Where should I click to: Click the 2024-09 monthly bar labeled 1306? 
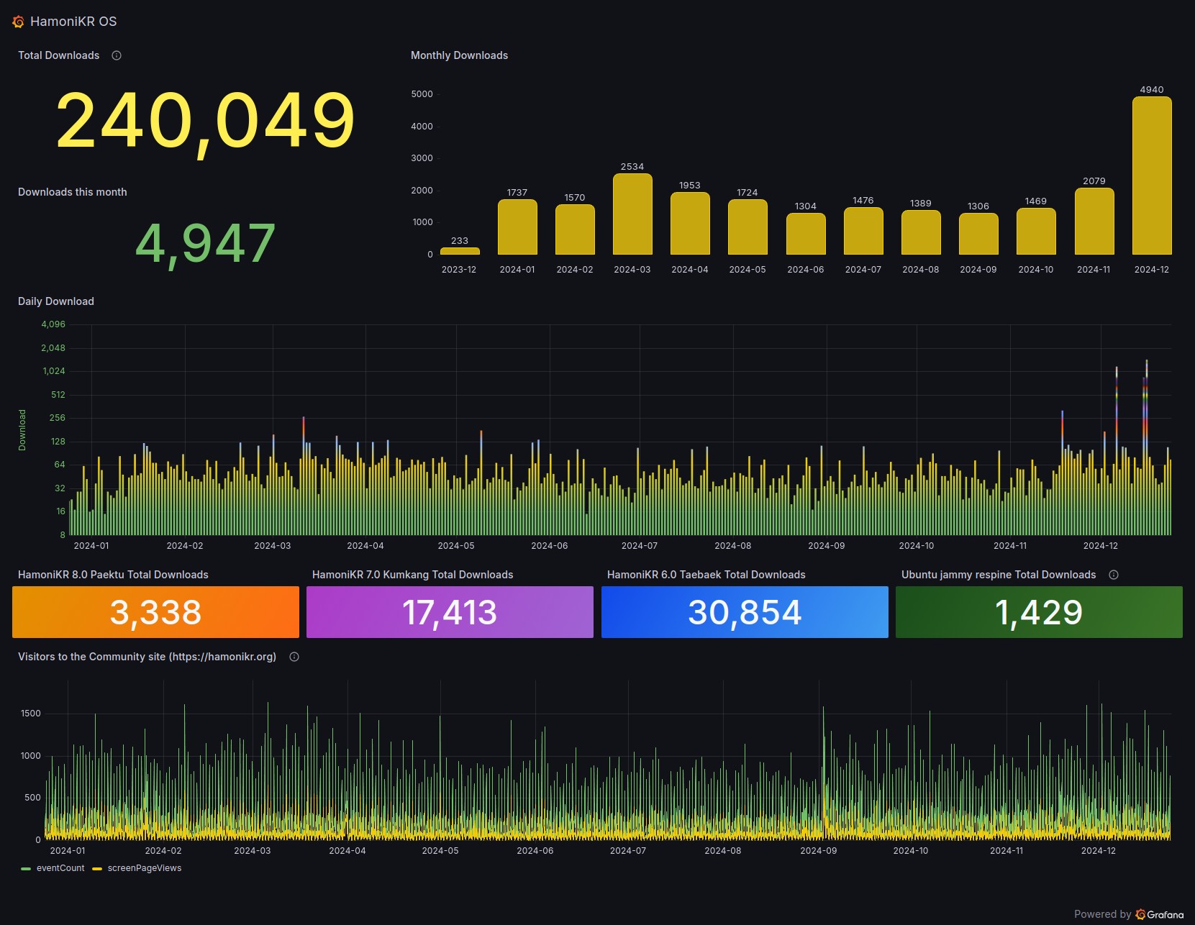(x=978, y=234)
